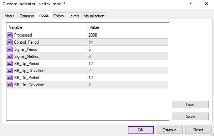Select the icon beside Signal_Period
Image resolution: width=214 pixels, height=136 pixels.
tap(10, 49)
